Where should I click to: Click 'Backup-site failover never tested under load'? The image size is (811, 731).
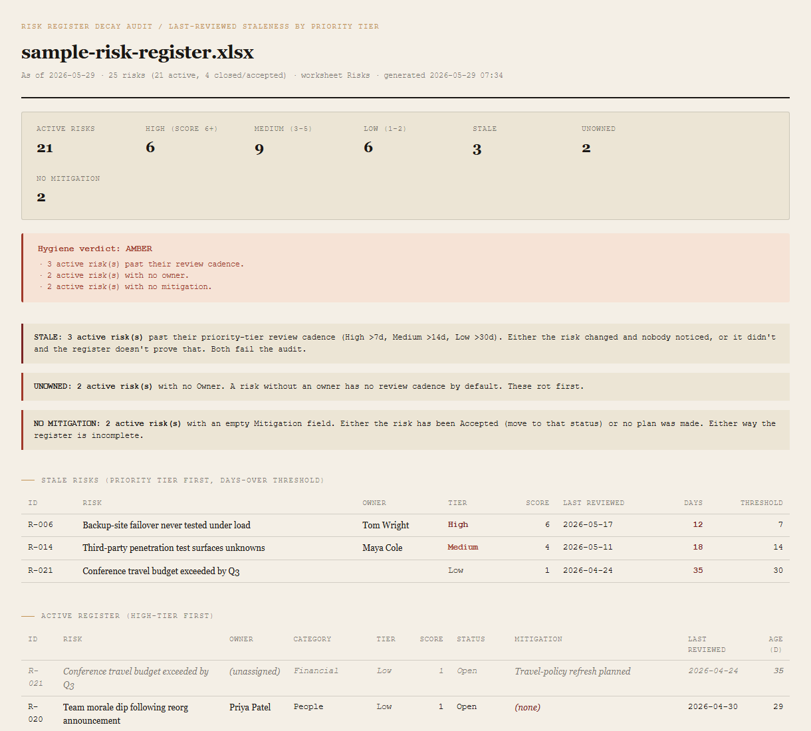click(166, 525)
